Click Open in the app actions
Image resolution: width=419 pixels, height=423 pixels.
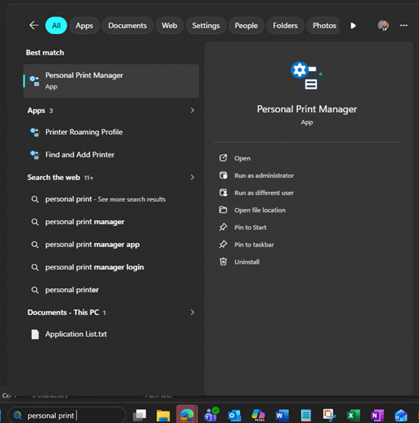[x=242, y=158]
